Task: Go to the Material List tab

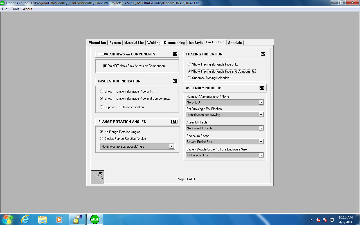Action: pos(134,43)
